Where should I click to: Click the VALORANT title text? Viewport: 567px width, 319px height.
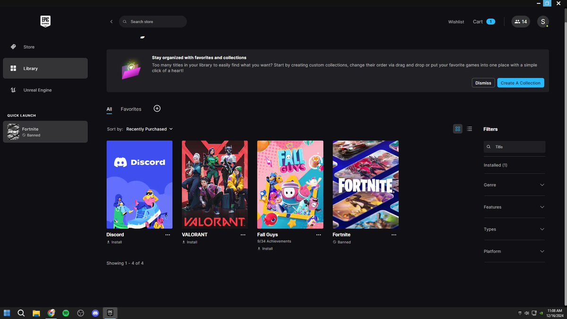tap(195, 234)
